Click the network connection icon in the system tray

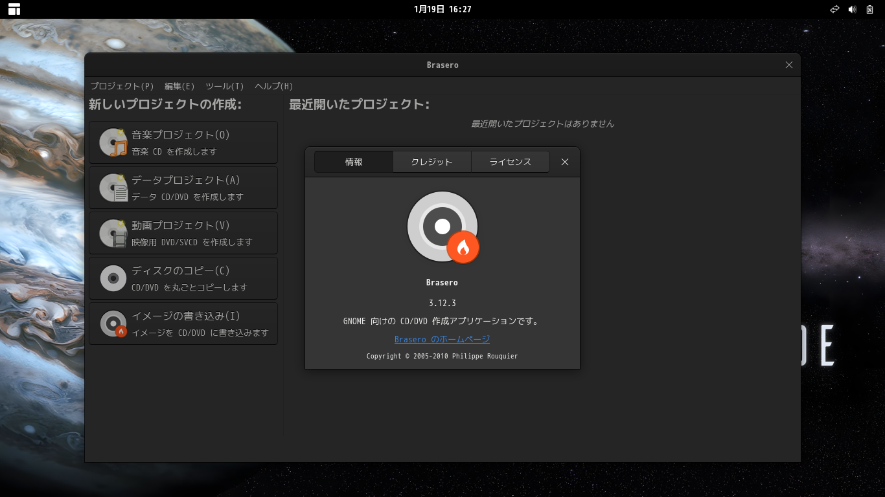click(x=834, y=9)
